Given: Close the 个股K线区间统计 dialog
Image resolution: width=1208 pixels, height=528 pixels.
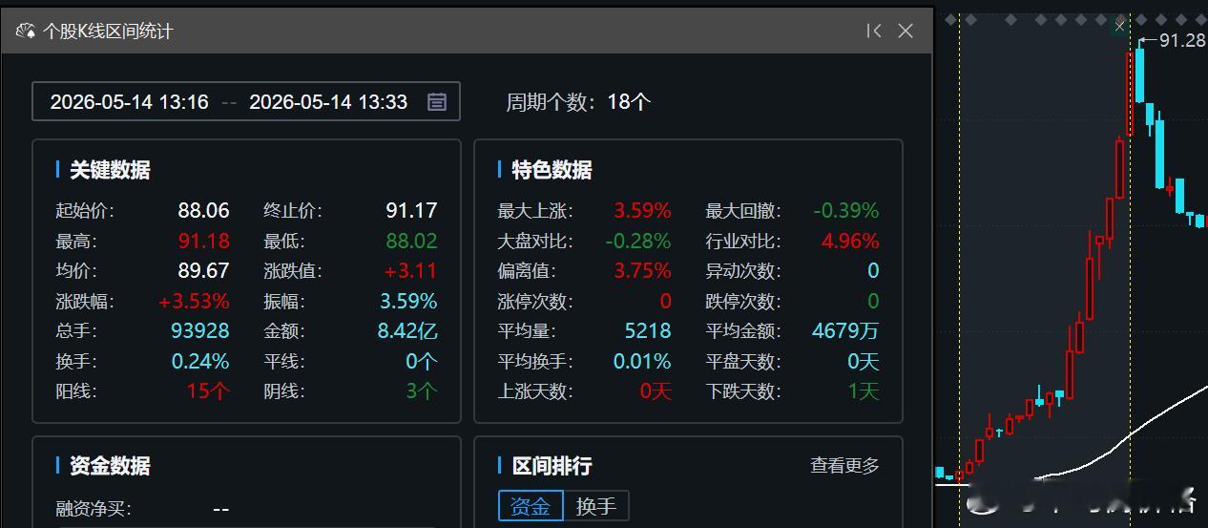Looking at the screenshot, I should click(x=906, y=31).
